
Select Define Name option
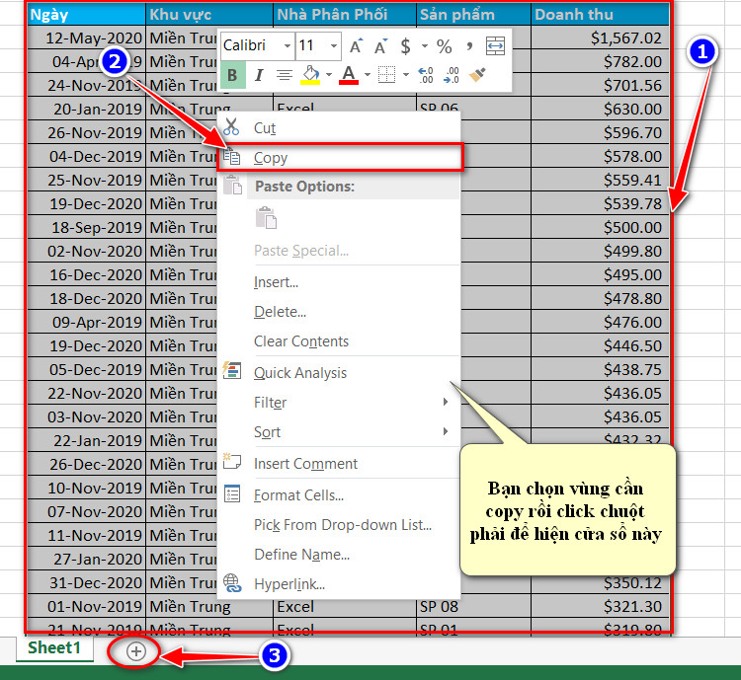pos(339,555)
